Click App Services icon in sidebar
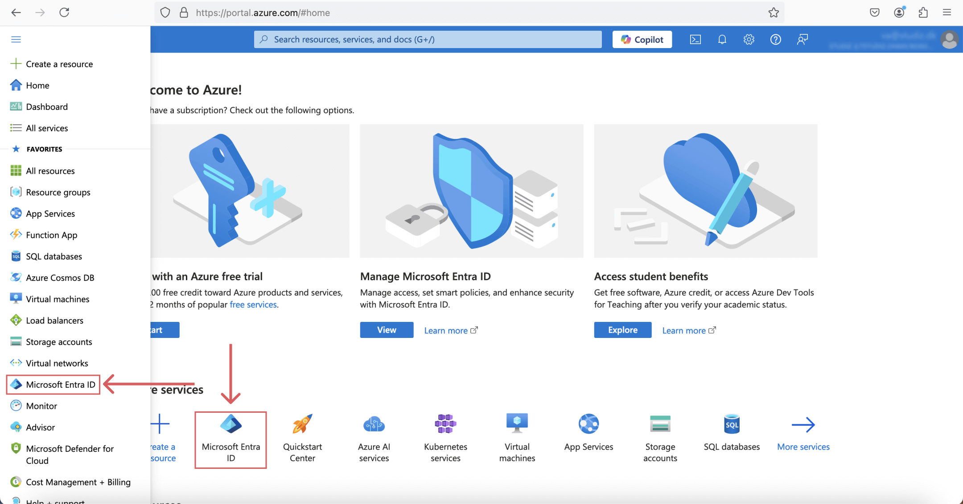 pos(16,214)
